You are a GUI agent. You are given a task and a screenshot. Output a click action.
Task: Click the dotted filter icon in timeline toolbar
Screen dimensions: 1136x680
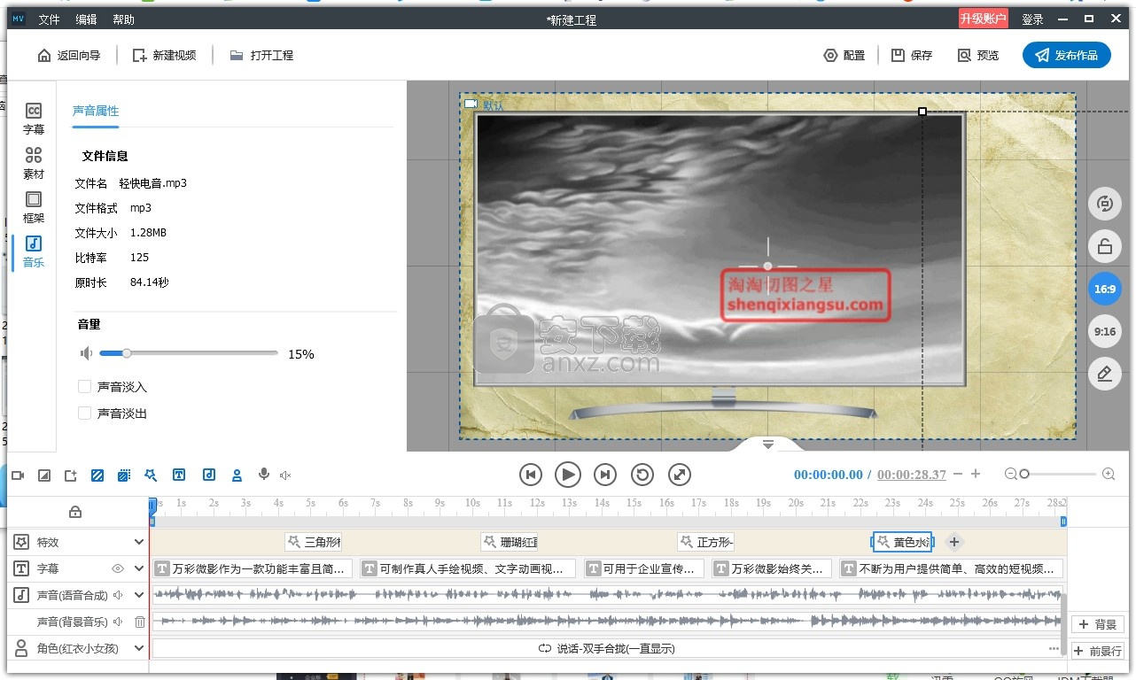tap(124, 475)
